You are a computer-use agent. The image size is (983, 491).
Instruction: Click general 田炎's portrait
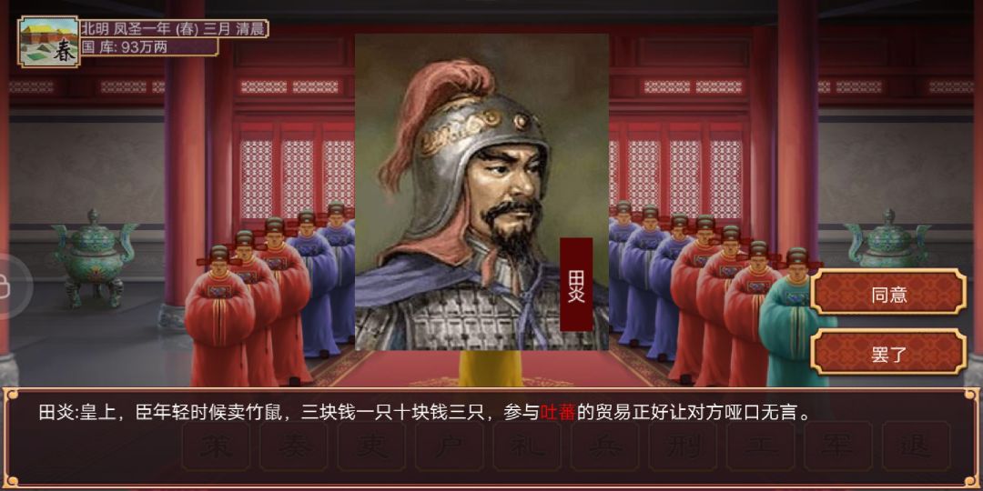pyautogui.click(x=481, y=192)
